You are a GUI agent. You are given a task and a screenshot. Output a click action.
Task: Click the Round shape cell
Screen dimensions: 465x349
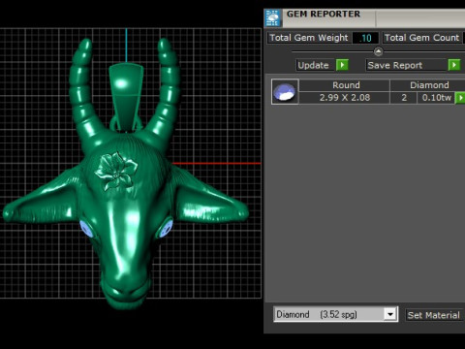click(345, 85)
